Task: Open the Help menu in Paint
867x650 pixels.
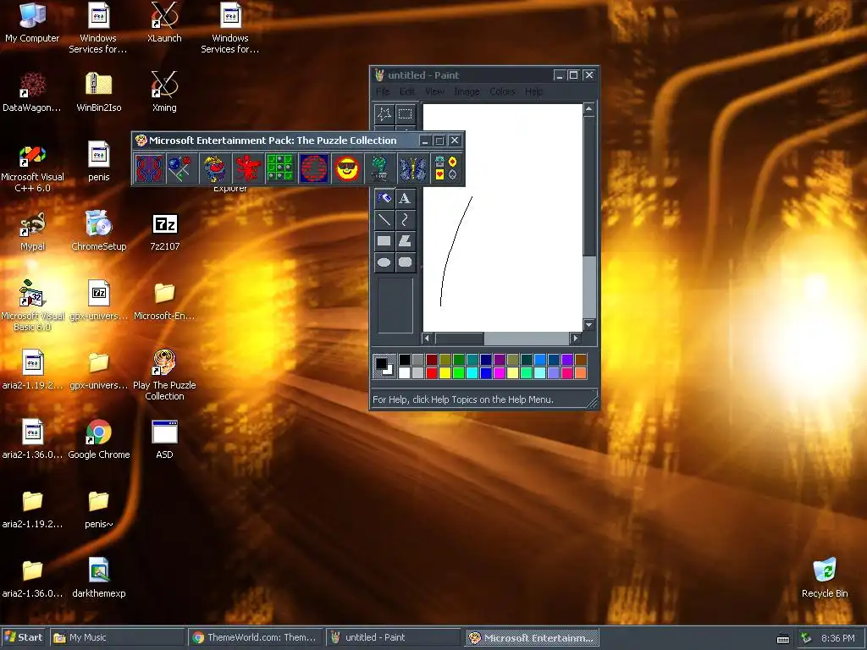Action: point(533,91)
